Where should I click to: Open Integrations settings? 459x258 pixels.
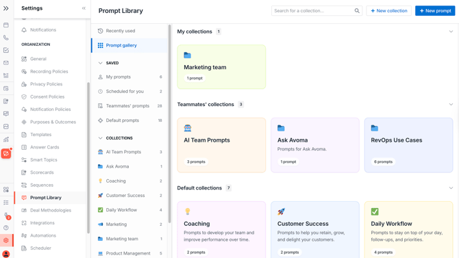click(x=50, y=223)
